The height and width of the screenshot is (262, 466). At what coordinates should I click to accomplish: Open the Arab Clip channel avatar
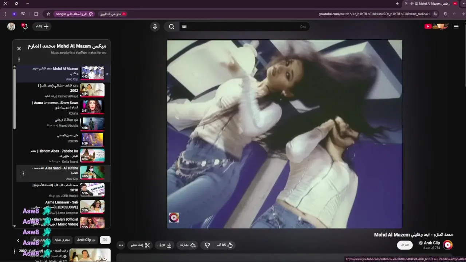[x=448, y=245]
